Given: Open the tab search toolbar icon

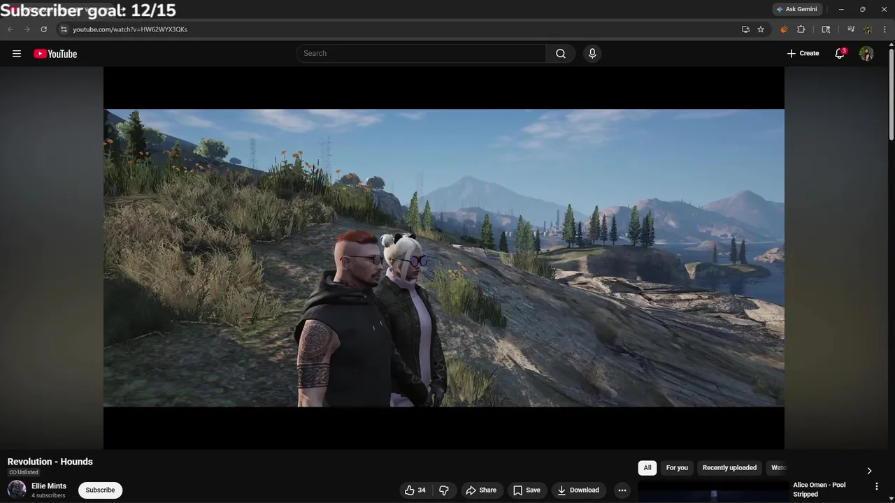Looking at the screenshot, I should (x=826, y=29).
